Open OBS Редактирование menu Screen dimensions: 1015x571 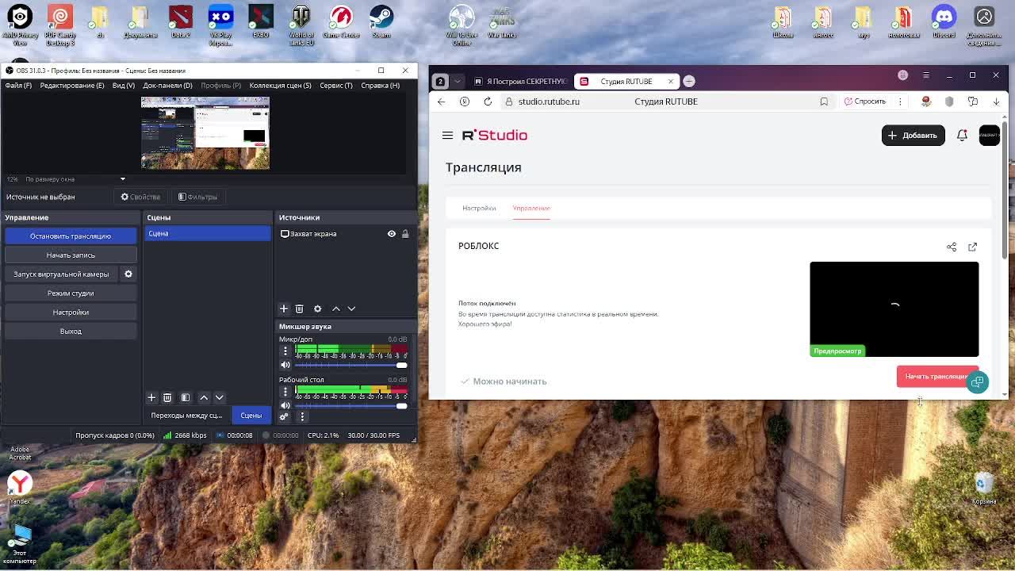[x=72, y=86]
